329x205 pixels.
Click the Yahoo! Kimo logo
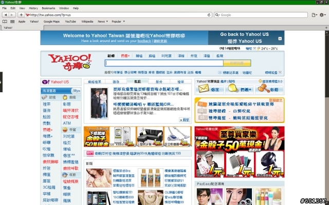(x=70, y=62)
